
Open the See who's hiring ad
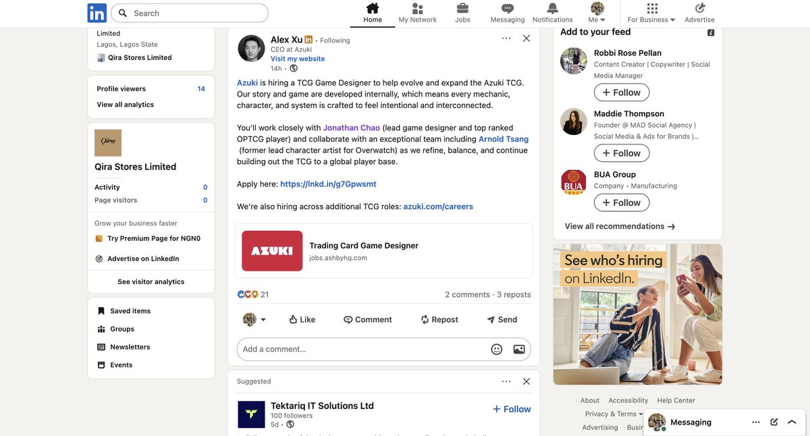pyautogui.click(x=637, y=315)
